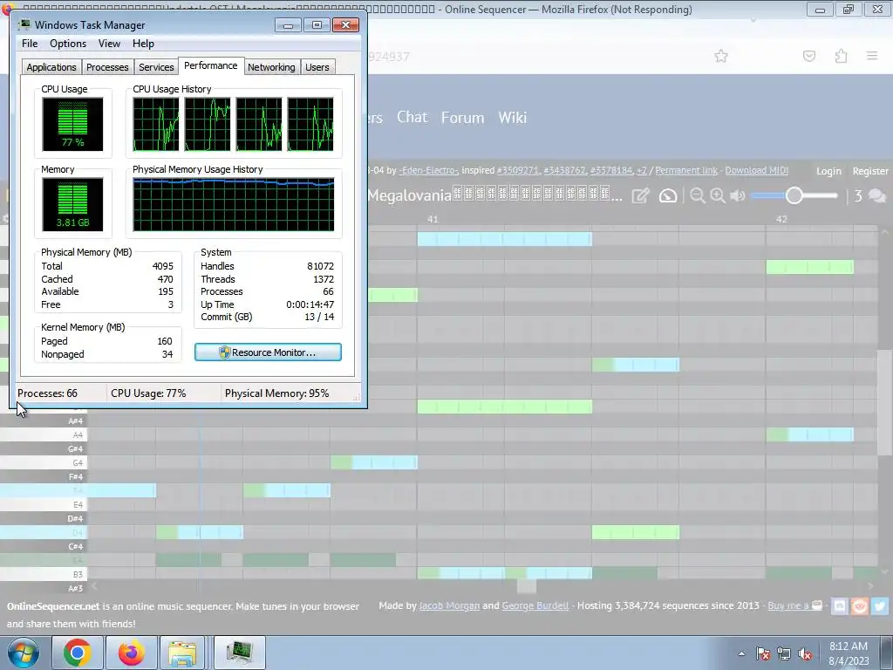Show hidden tray icons arrow
The height and width of the screenshot is (670, 893).
pos(741,654)
